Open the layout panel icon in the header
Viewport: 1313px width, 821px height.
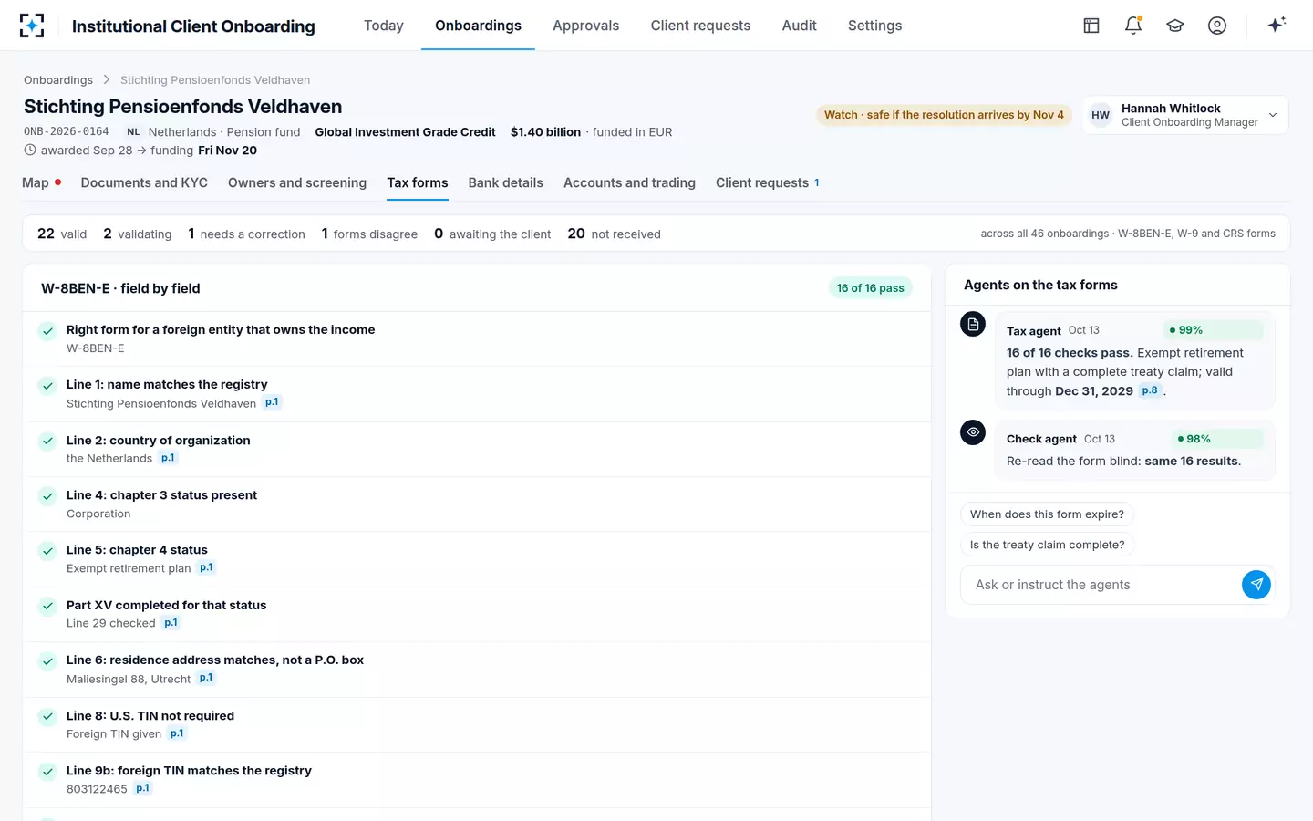(x=1091, y=26)
